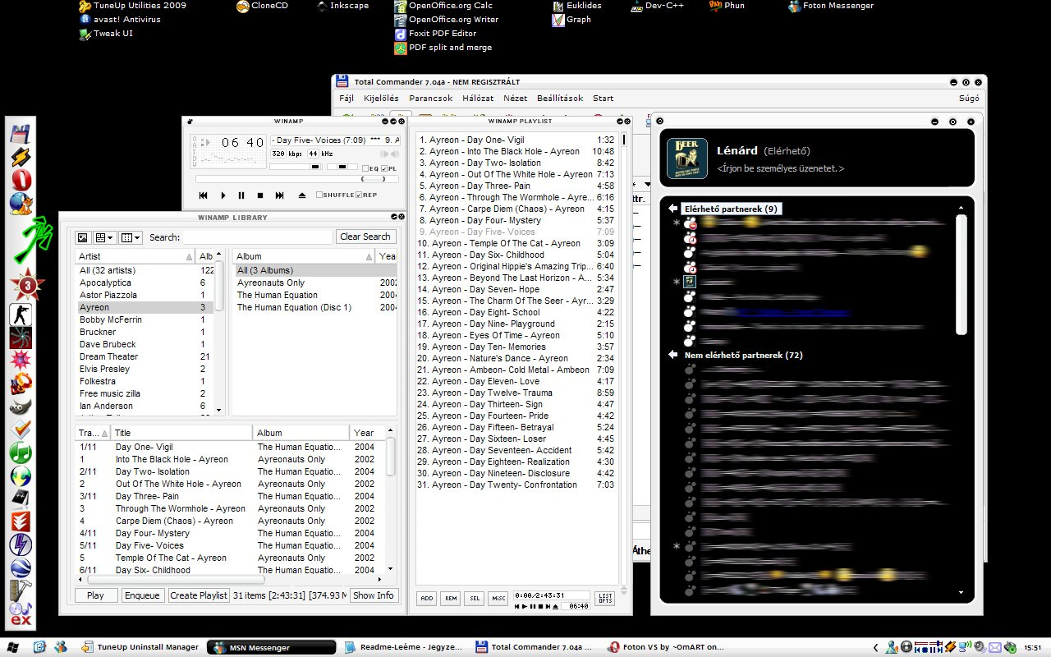Image resolution: width=1051 pixels, height=657 pixels.
Task: Sort by Album column header in album pane
Action: coord(304,256)
